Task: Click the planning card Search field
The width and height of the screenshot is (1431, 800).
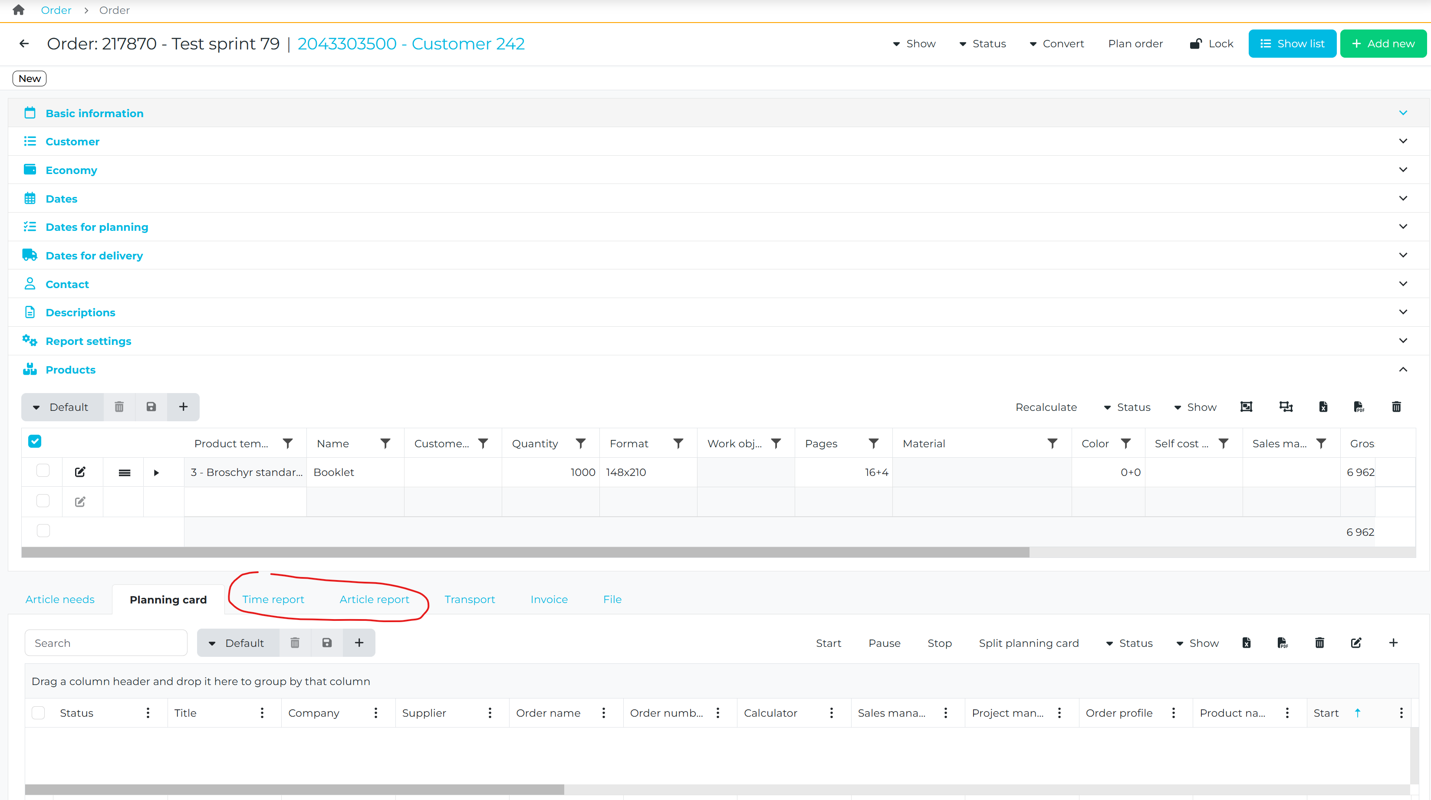Action: tap(105, 643)
